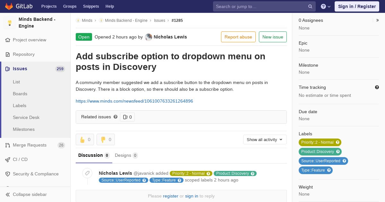Switch to the Designs tab

coord(126,156)
